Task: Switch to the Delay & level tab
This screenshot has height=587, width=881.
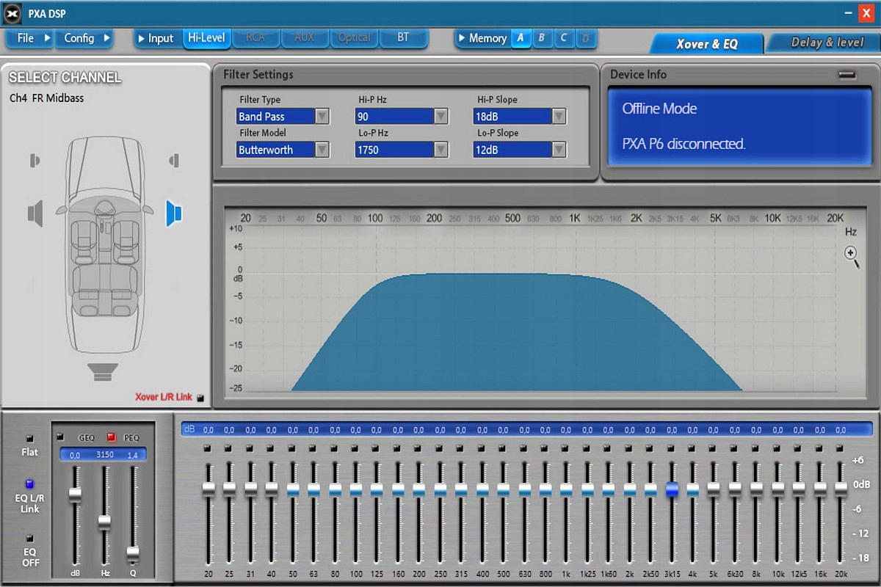Action: [827, 43]
